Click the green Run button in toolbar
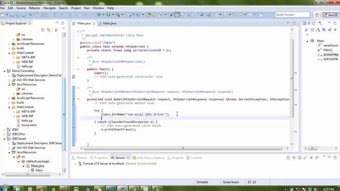 [x=108, y=15]
